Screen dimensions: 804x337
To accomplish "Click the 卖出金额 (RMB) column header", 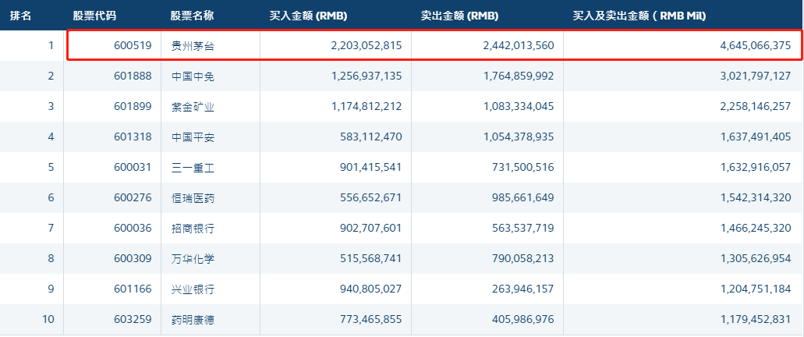I will 459,16.
